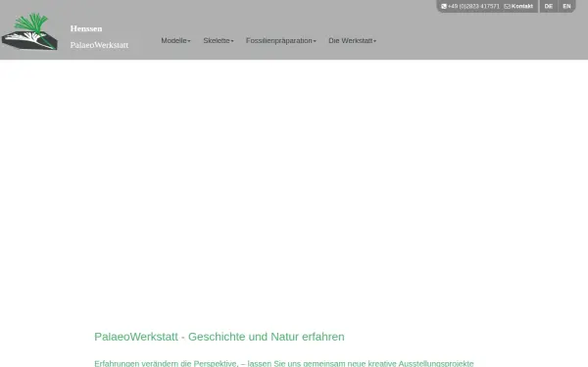Open the Fossilienpräparation dropdown
This screenshot has width=588, height=367.
pos(281,40)
